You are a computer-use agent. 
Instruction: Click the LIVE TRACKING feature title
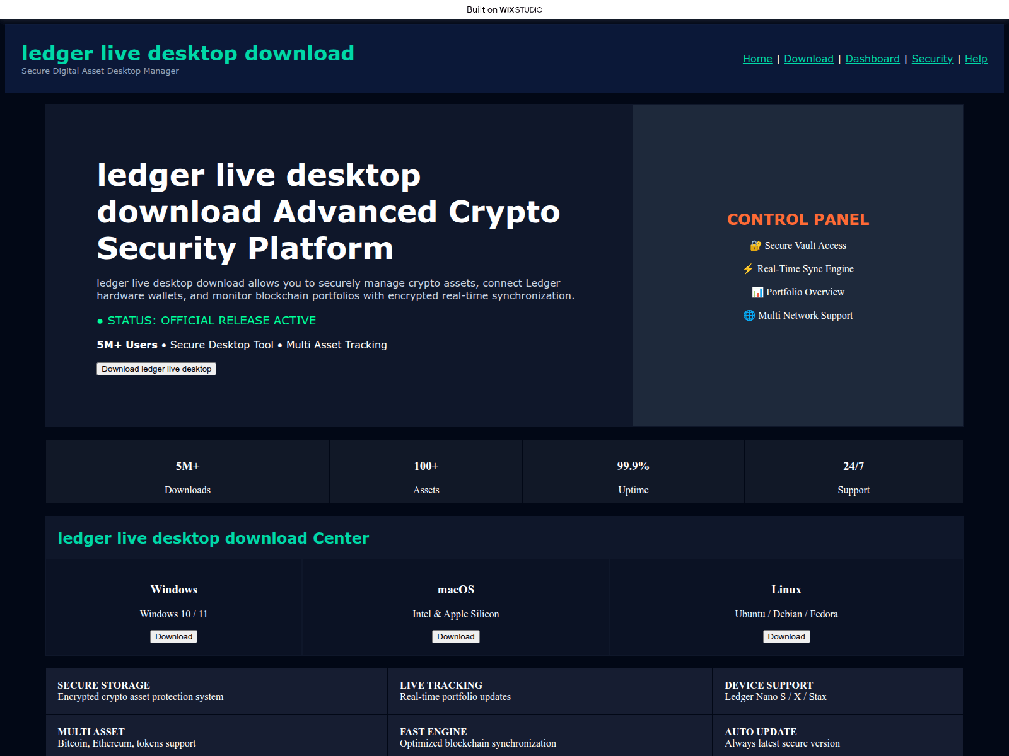coord(441,685)
